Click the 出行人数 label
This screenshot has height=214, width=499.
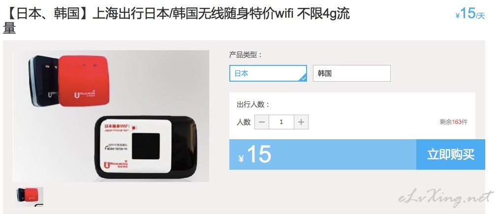pos(253,105)
